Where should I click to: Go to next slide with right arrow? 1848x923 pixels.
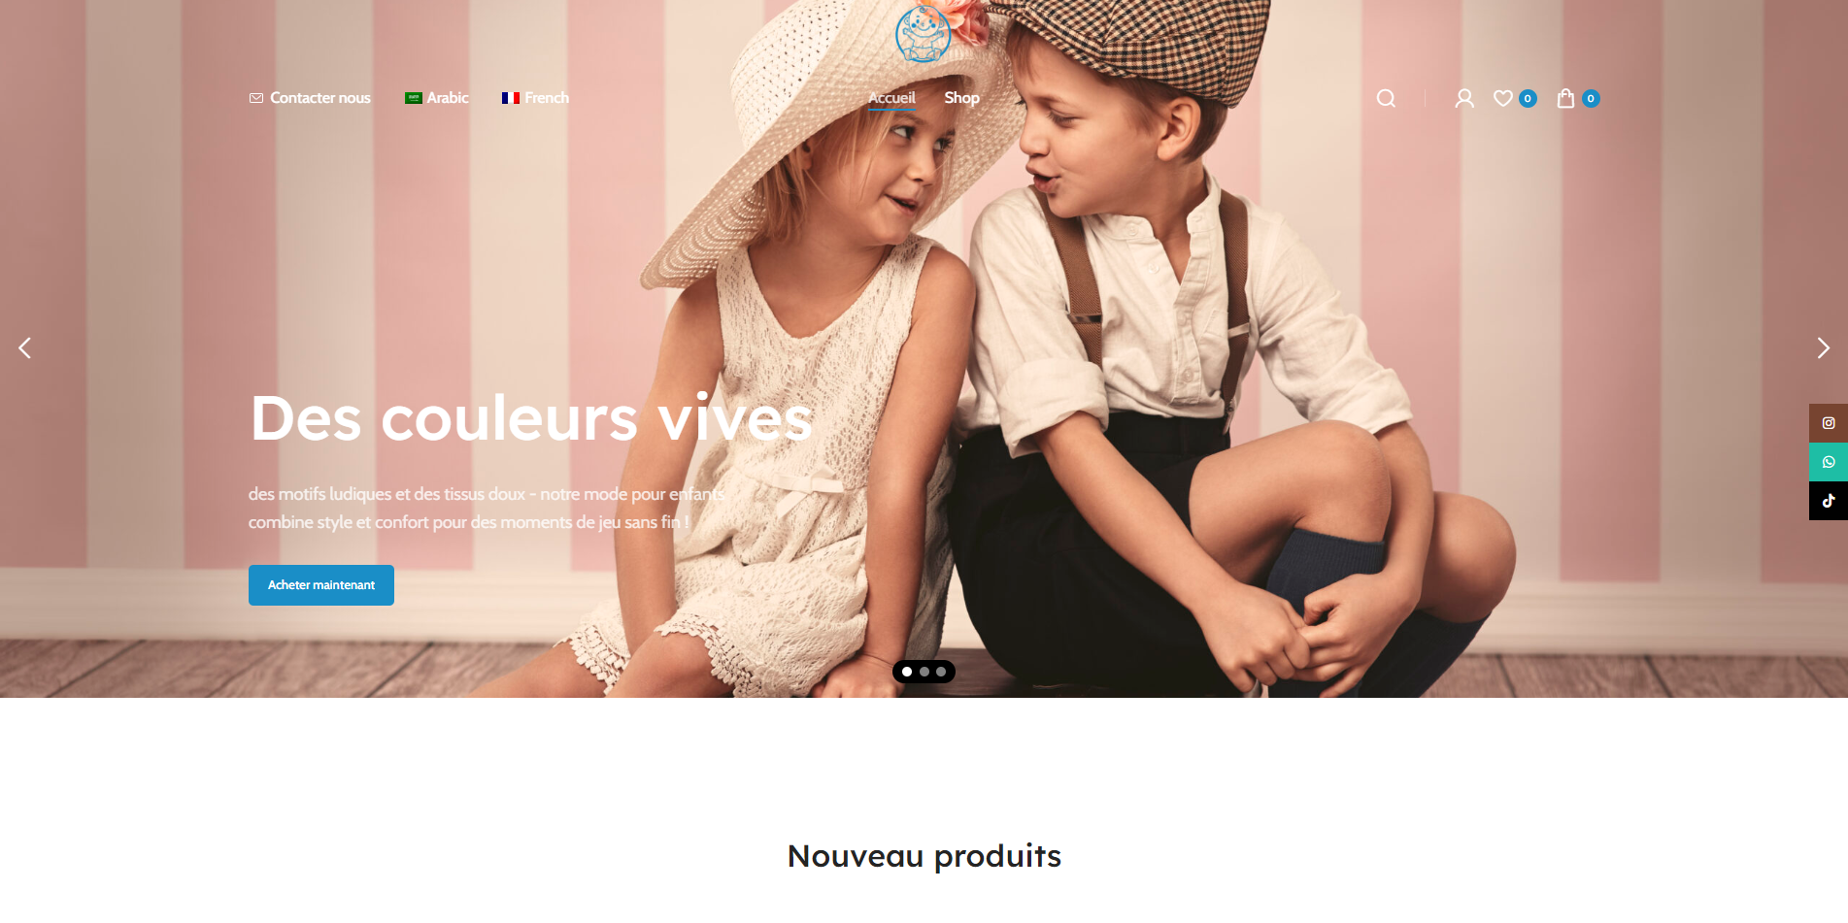[1823, 347]
